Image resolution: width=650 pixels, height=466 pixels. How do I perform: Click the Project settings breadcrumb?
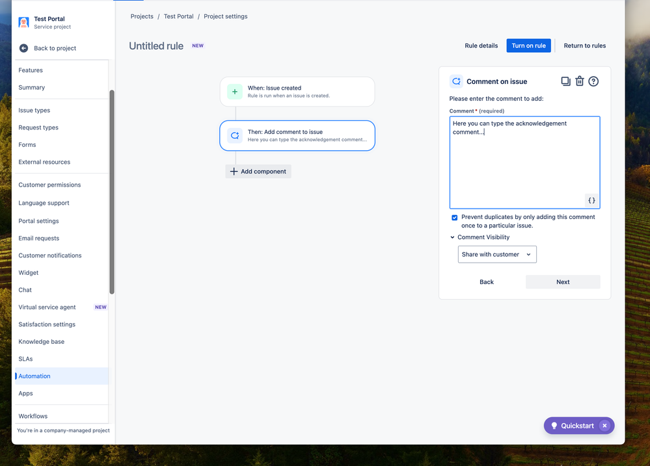pyautogui.click(x=226, y=16)
